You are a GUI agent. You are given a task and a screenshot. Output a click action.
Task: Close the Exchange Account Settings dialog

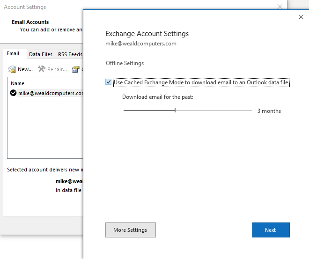coord(301,17)
